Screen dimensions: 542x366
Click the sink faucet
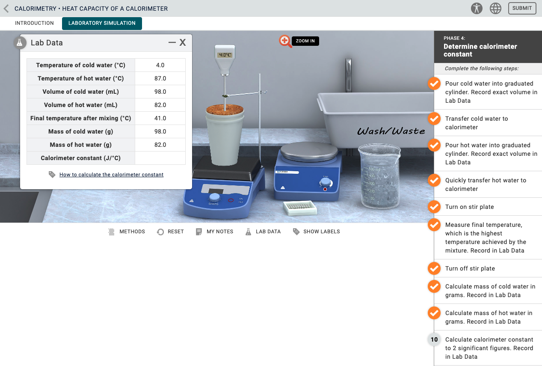pos(348,75)
